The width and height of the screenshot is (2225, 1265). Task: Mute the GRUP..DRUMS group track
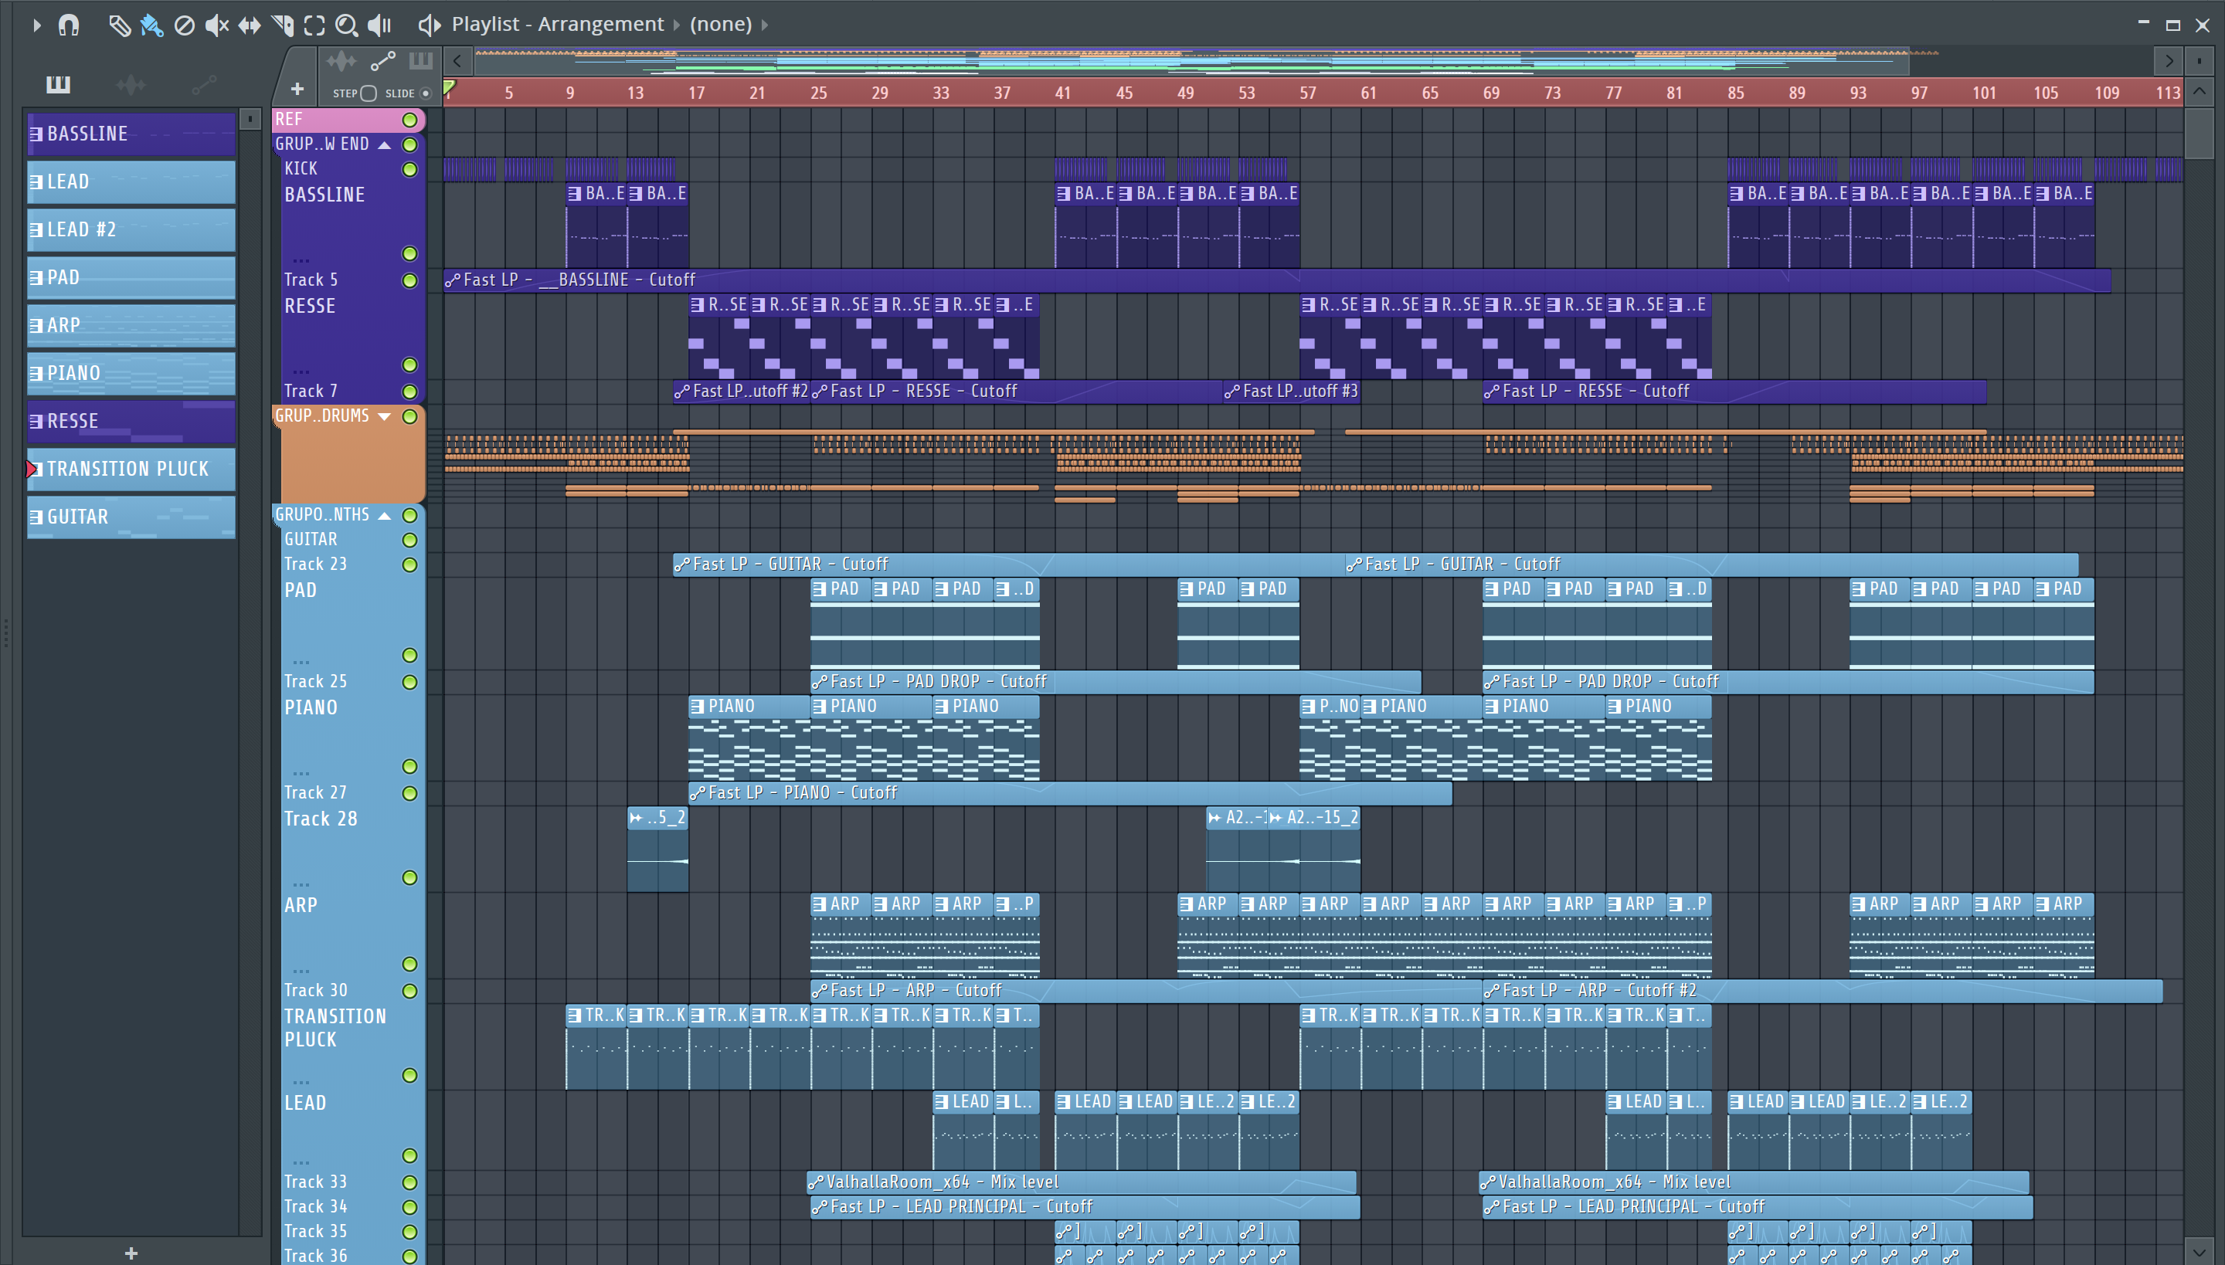[409, 417]
